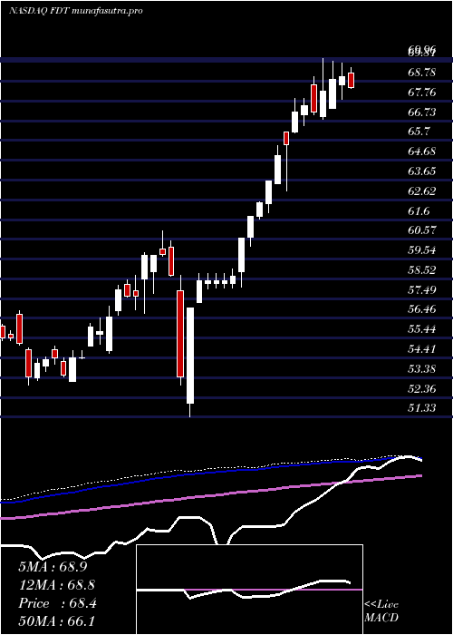The height and width of the screenshot is (635, 453).
Task: Select the 53.38 price axis label
Action: [422, 369]
